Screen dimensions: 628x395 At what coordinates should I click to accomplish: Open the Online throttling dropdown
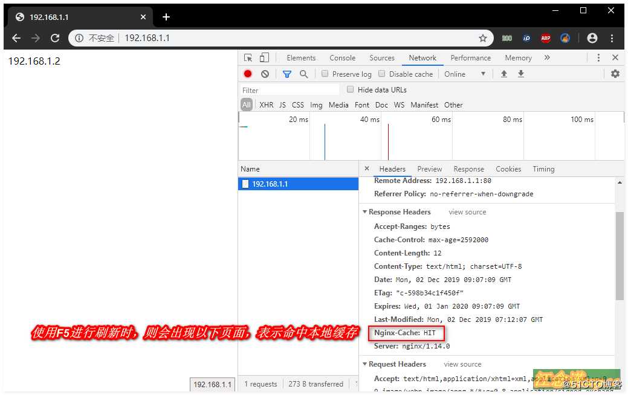(x=465, y=74)
